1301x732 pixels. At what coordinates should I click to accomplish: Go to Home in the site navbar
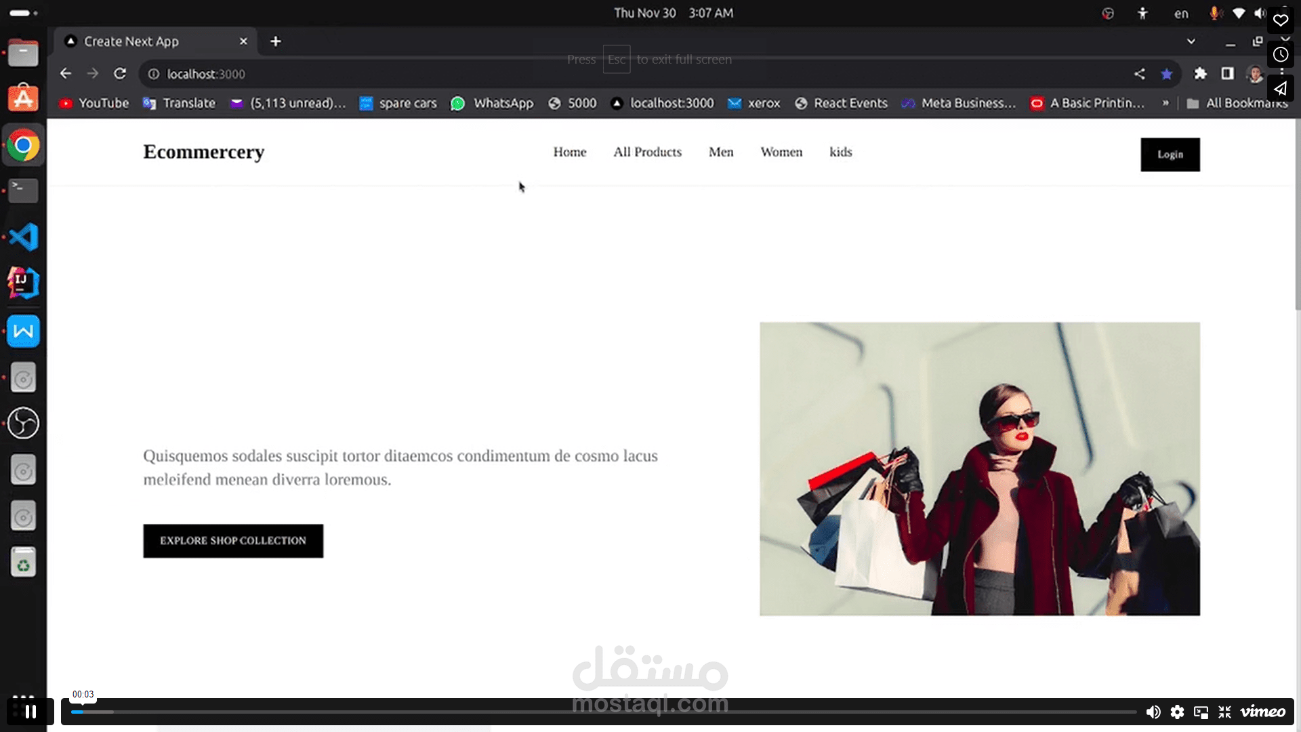click(x=570, y=152)
